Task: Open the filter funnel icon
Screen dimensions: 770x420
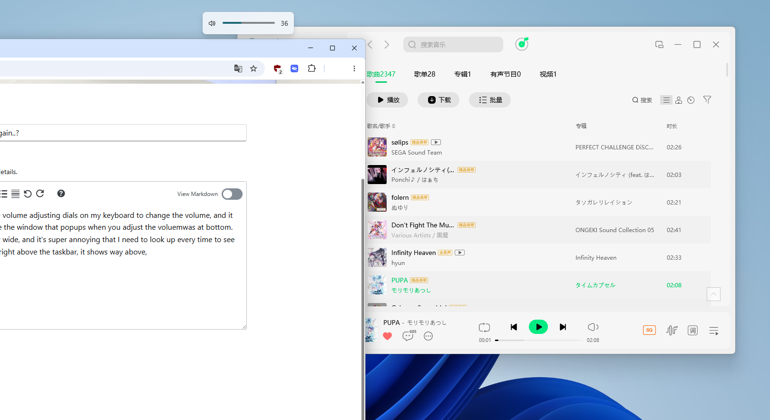Action: (x=707, y=100)
